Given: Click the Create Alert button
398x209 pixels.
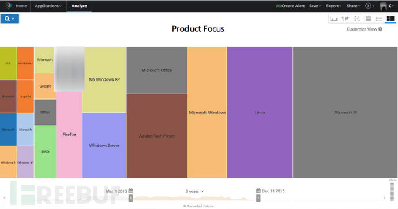Looking at the screenshot, I should click(290, 6).
